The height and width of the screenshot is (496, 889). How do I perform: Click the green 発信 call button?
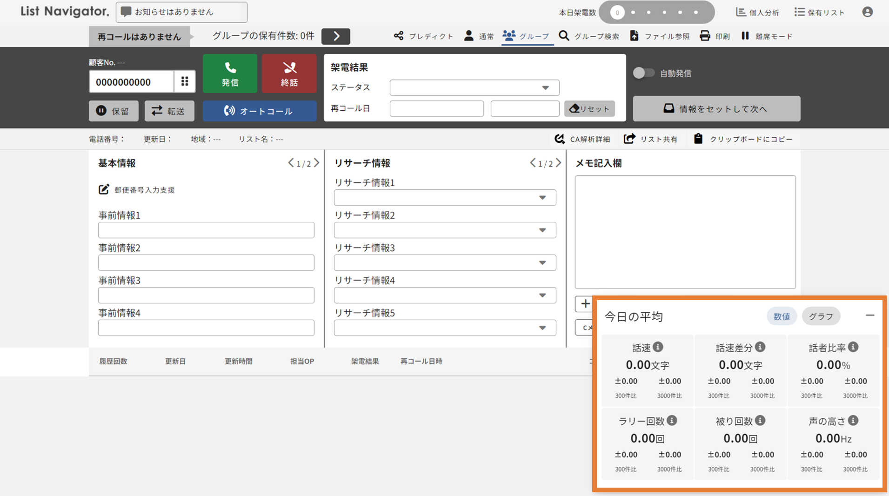pos(230,74)
